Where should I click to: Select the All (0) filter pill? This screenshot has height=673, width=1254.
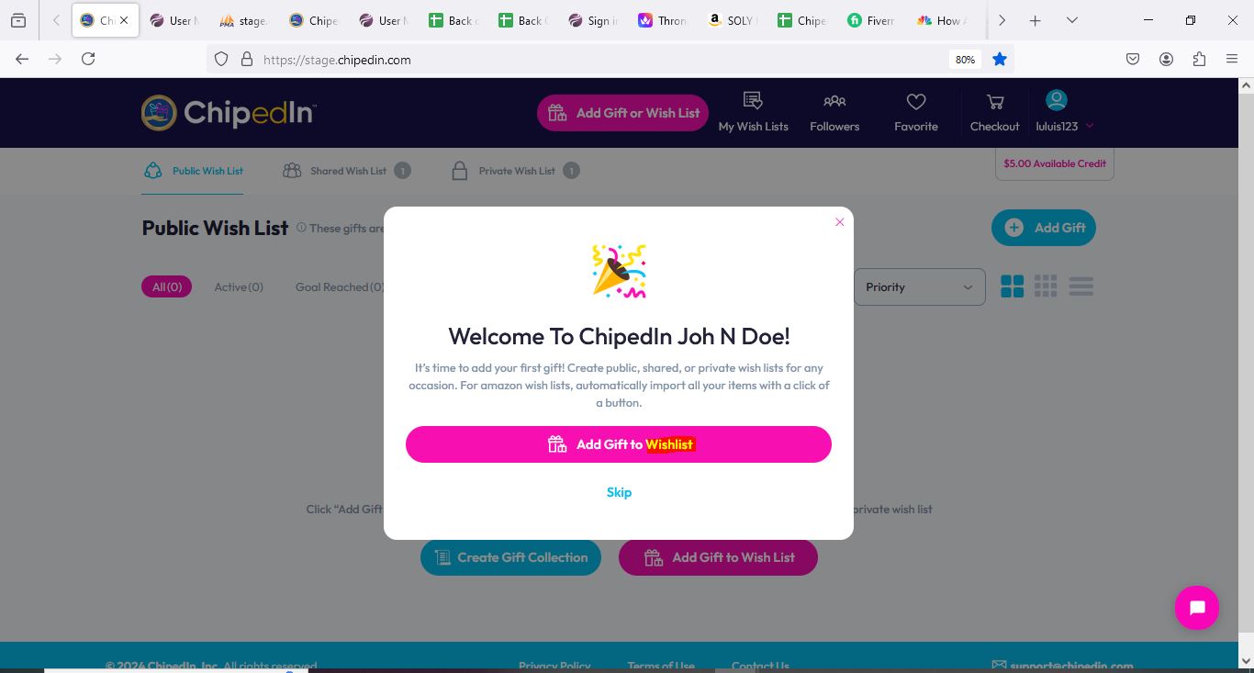[167, 286]
